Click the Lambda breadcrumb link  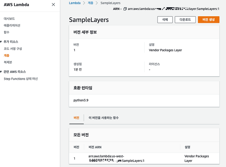75,3
